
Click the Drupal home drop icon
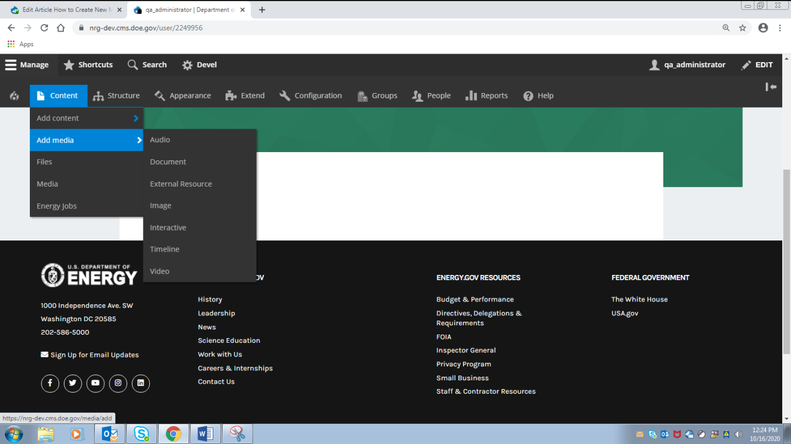pyautogui.click(x=15, y=96)
